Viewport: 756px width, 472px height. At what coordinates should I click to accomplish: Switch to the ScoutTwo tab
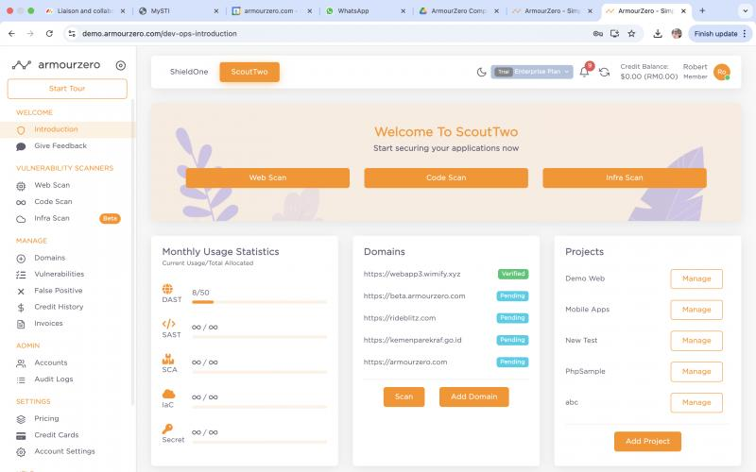pos(249,72)
